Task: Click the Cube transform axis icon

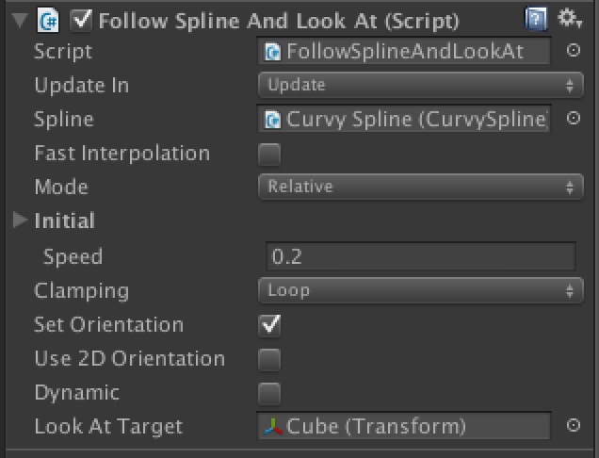Action: [273, 427]
